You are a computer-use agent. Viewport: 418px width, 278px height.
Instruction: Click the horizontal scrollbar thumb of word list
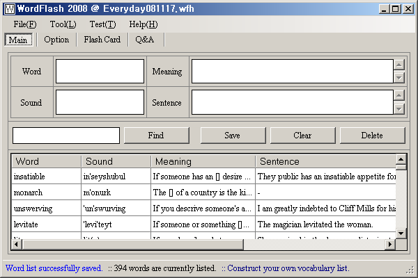tap(133, 244)
